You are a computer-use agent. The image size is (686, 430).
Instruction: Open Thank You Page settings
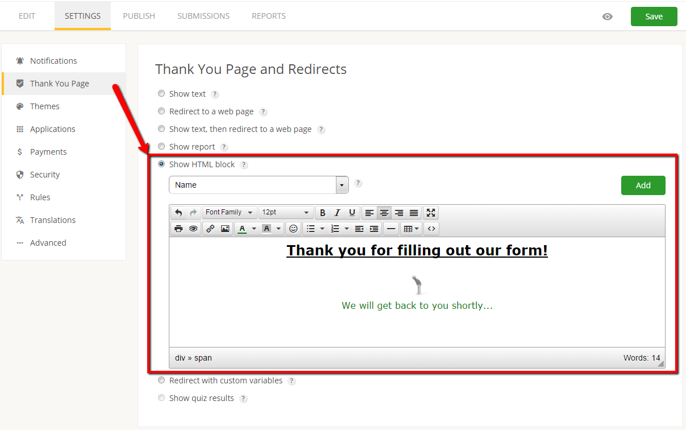[x=64, y=84]
